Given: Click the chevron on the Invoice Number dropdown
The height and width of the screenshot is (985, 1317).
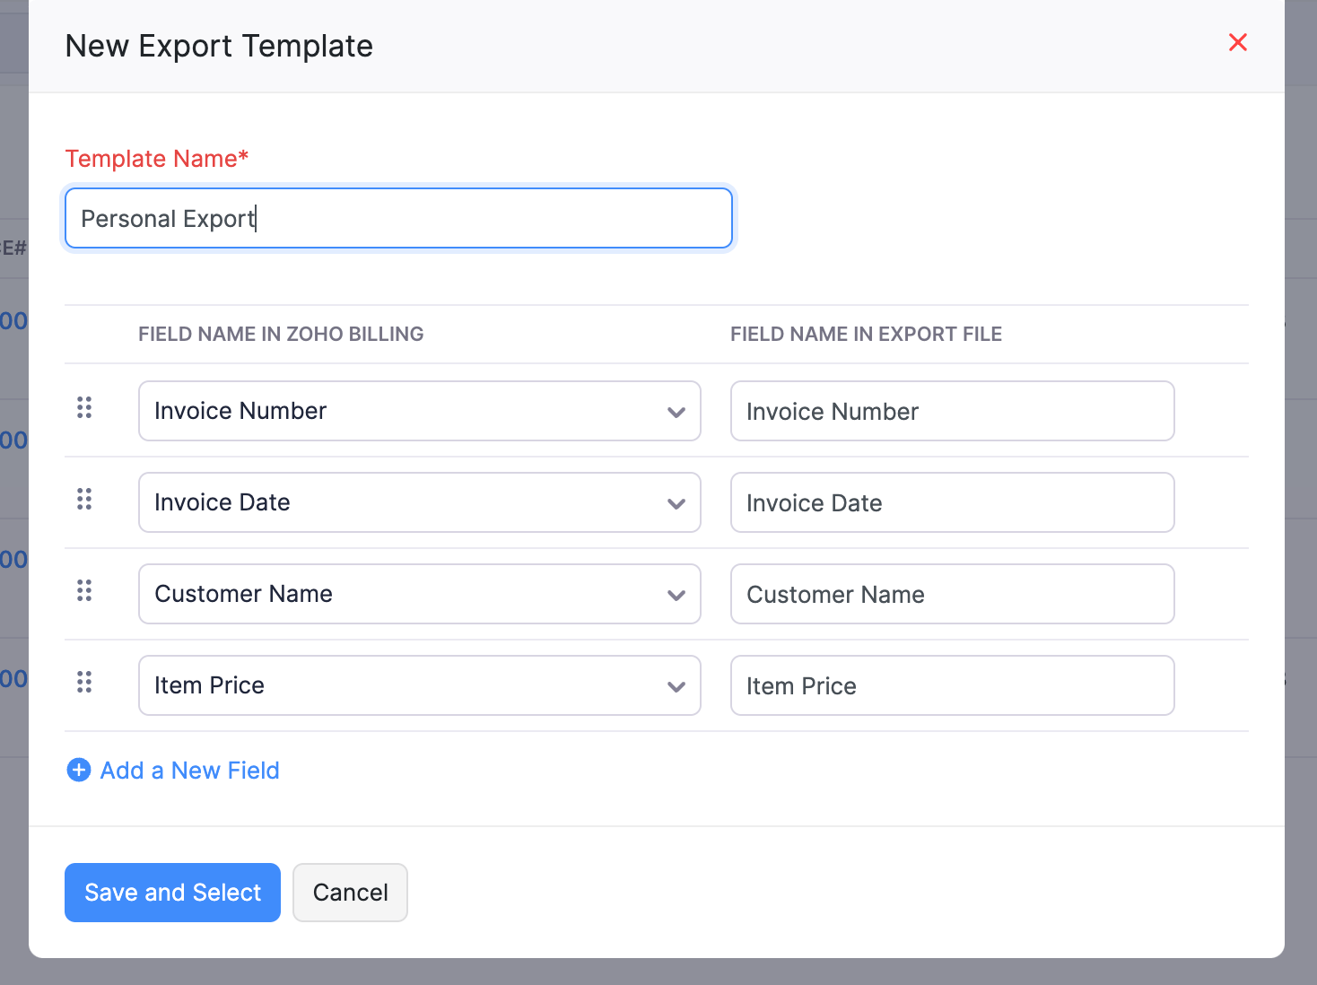Looking at the screenshot, I should pos(676,414).
